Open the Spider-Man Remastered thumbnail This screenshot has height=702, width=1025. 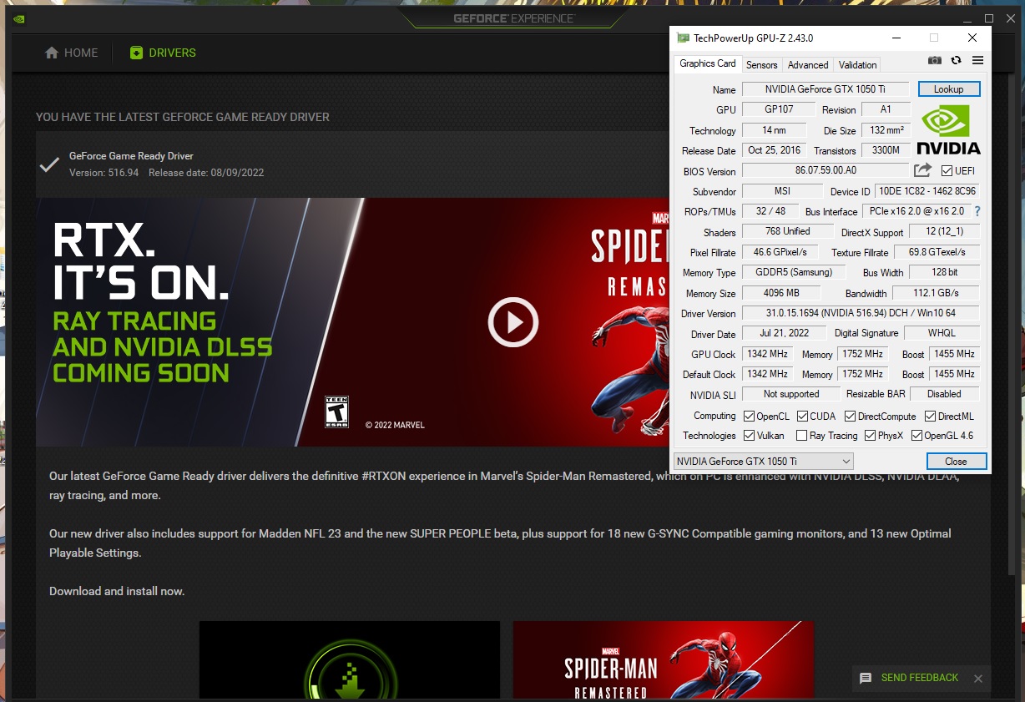pyautogui.click(x=664, y=660)
